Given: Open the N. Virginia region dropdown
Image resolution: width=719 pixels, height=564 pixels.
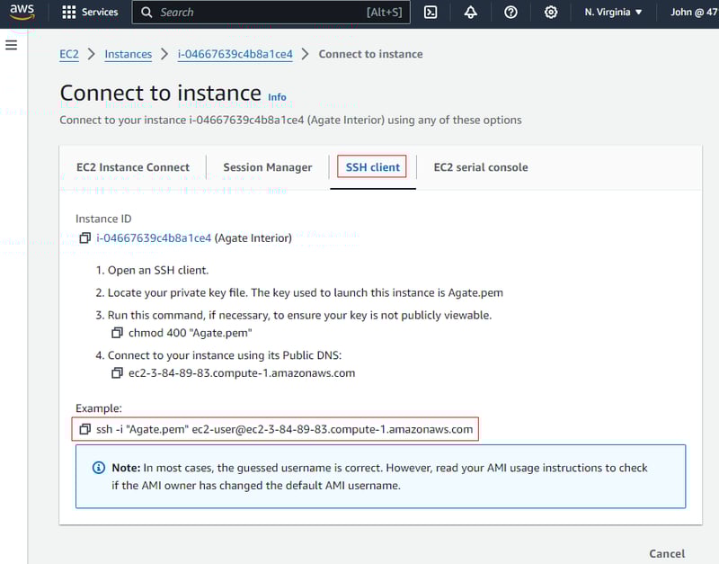Looking at the screenshot, I should [613, 13].
